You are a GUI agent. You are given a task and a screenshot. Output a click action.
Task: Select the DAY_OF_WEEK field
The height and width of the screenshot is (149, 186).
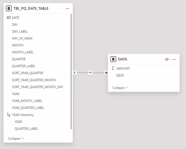tap(22, 38)
